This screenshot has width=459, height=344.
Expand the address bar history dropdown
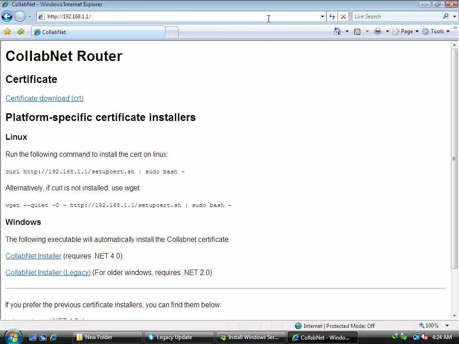click(322, 17)
